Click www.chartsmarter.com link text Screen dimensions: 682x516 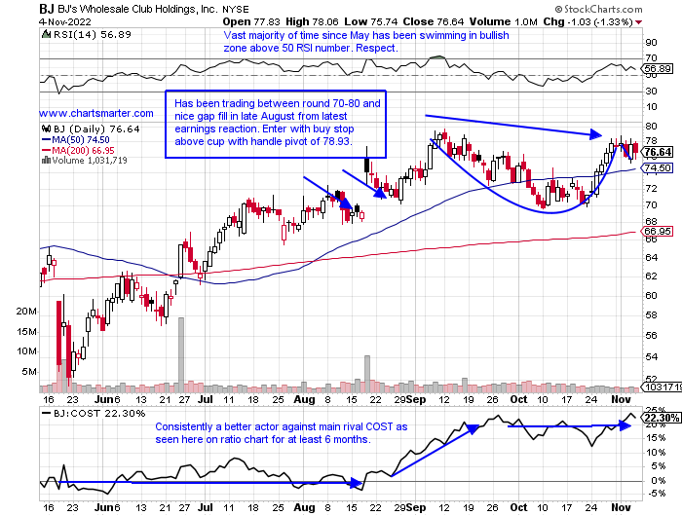96,114
